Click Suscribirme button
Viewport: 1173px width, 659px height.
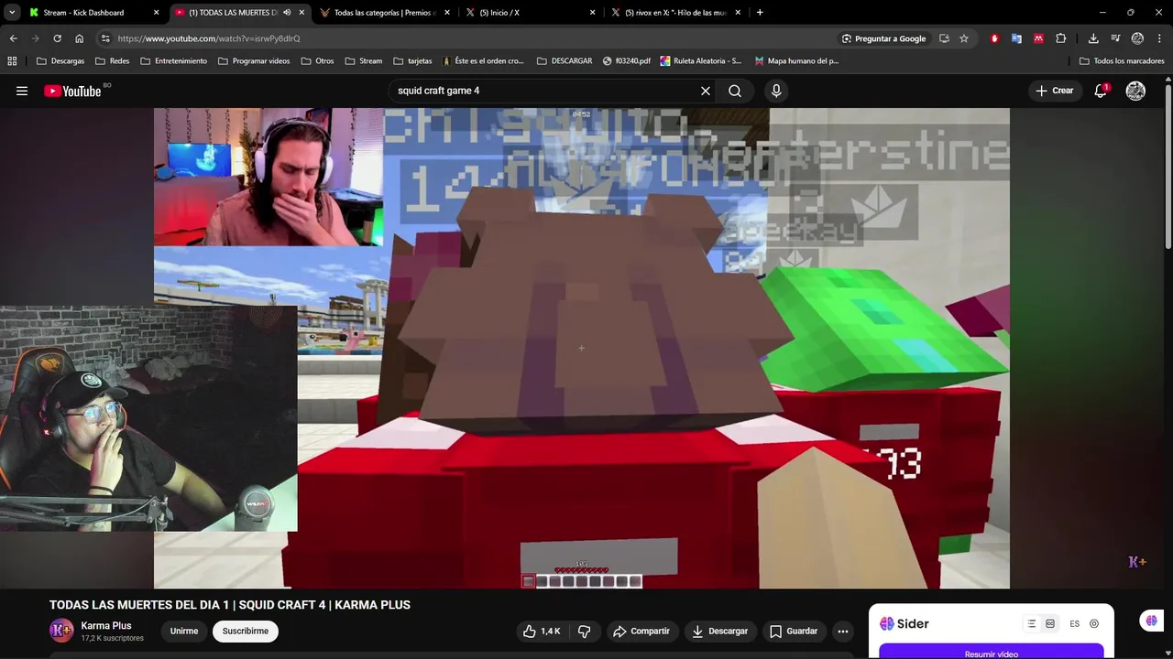tap(246, 631)
